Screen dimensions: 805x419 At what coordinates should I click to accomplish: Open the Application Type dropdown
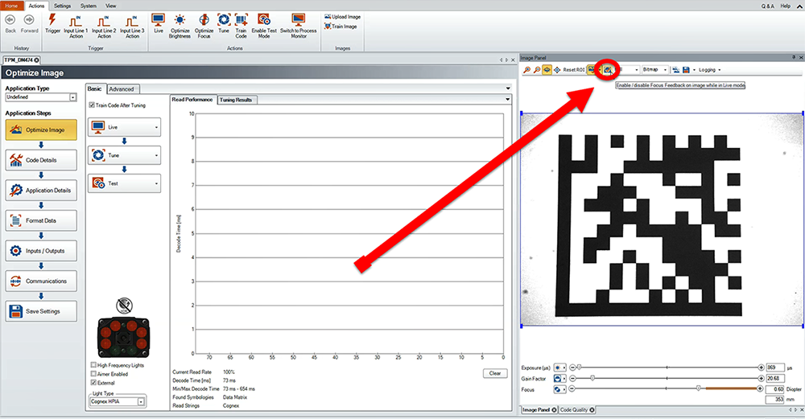click(72, 97)
